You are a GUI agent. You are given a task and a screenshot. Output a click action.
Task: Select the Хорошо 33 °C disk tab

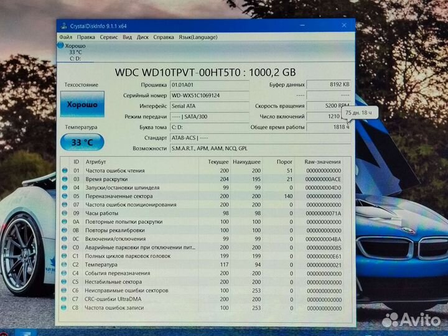[75, 52]
